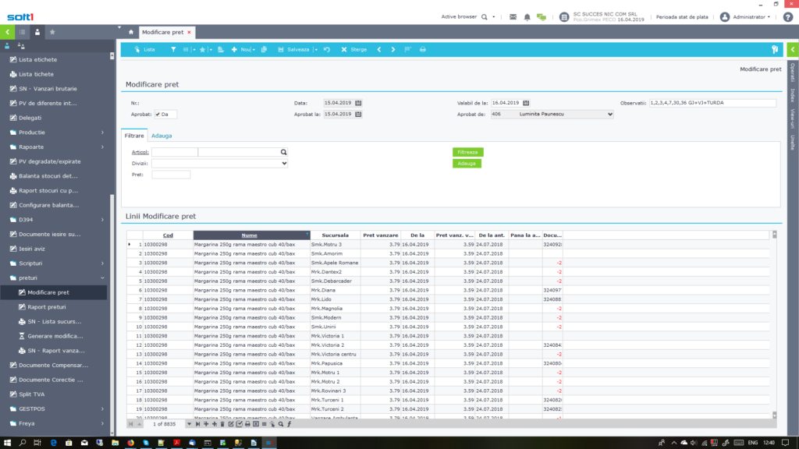
Task: Click the pin icon at toolbar right end
Action: pyautogui.click(x=775, y=49)
